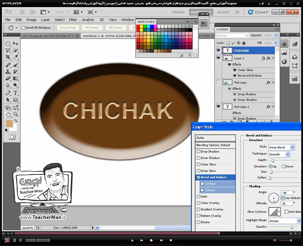Adjust the Depth slider handle
The height and width of the screenshot is (246, 303).
[x=272, y=160]
